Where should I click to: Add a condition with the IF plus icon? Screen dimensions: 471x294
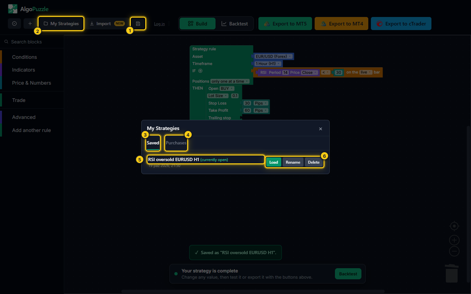pos(200,71)
